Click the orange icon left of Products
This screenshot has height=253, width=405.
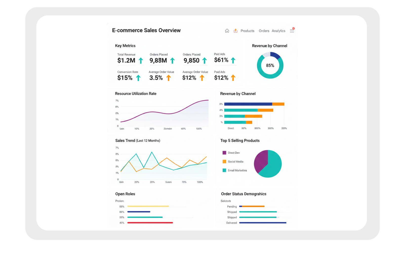pyautogui.click(x=235, y=31)
